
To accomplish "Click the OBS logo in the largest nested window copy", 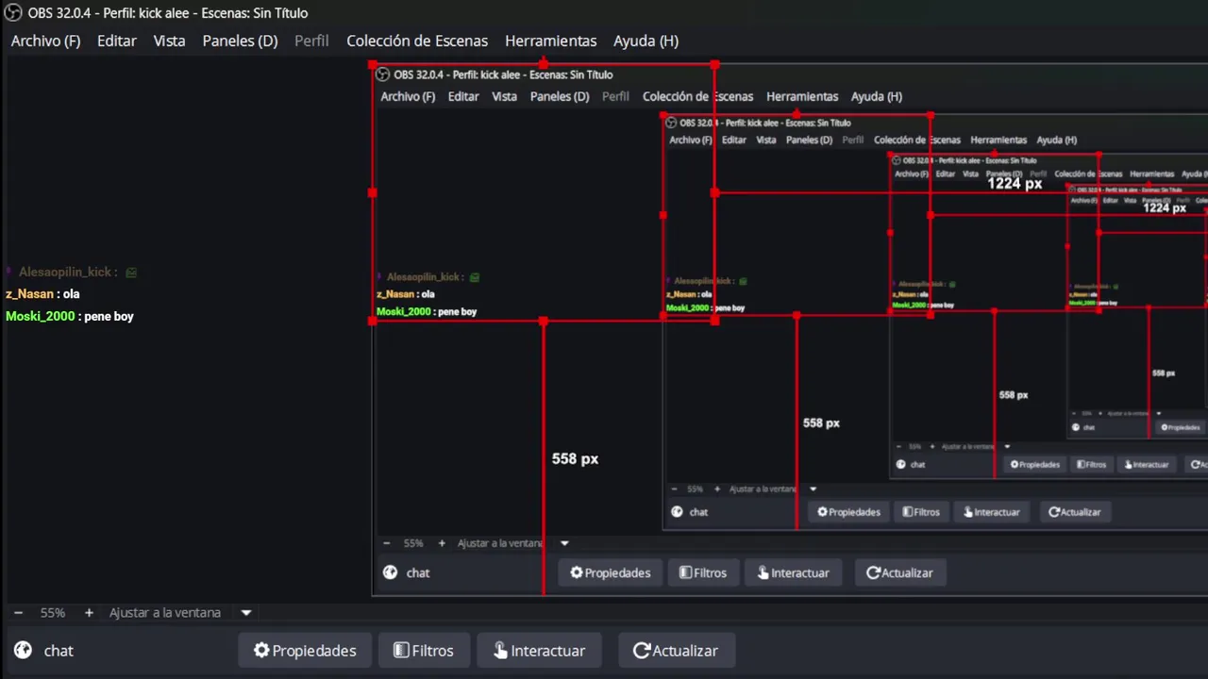I will click(x=383, y=75).
